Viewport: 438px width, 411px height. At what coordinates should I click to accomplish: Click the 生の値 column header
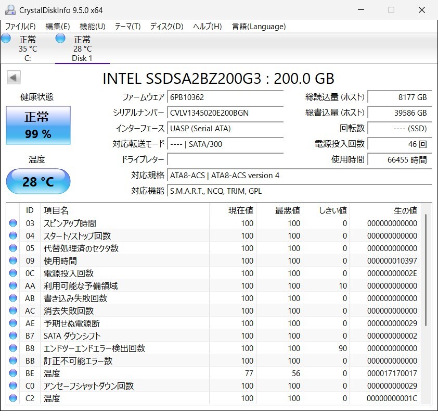point(405,210)
